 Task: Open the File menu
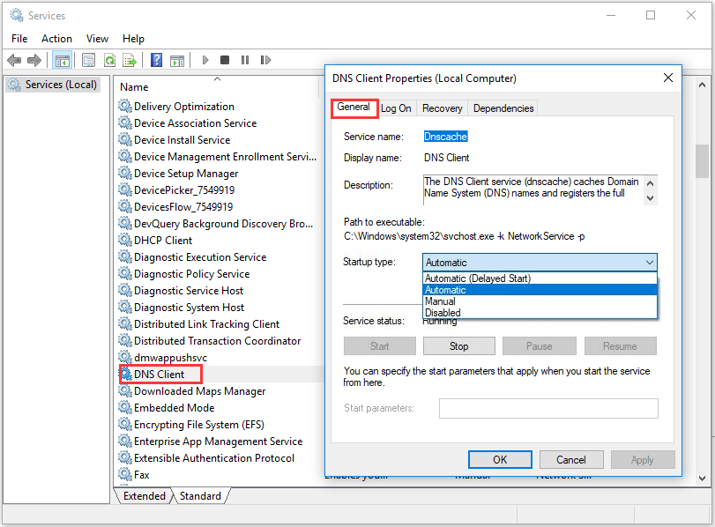pos(19,39)
